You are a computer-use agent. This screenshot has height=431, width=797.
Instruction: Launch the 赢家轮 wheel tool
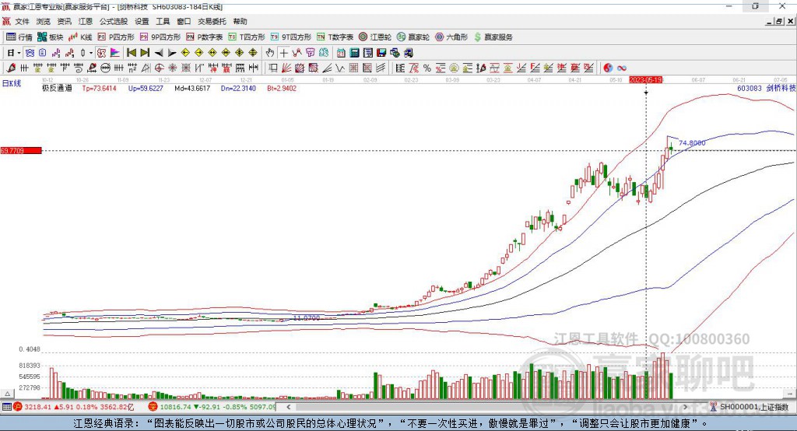(413, 37)
